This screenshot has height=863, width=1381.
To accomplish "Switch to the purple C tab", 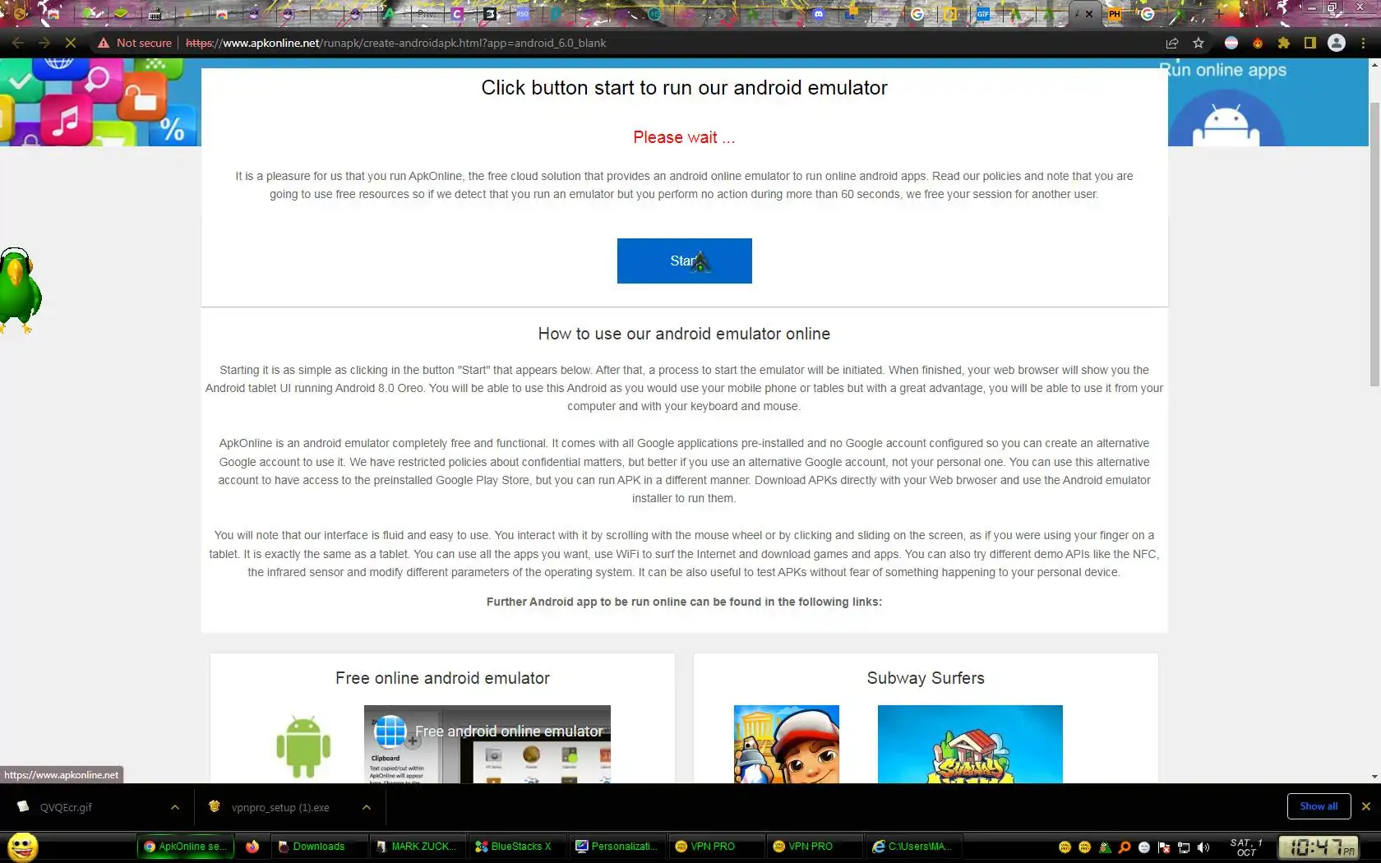I will coord(458,14).
